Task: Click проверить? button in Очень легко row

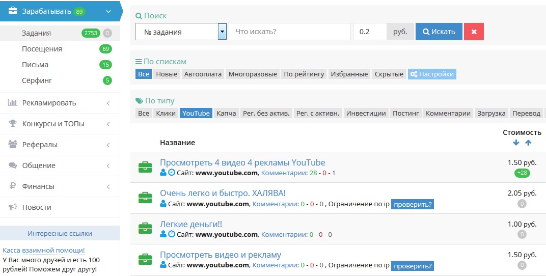Action: [413, 204]
